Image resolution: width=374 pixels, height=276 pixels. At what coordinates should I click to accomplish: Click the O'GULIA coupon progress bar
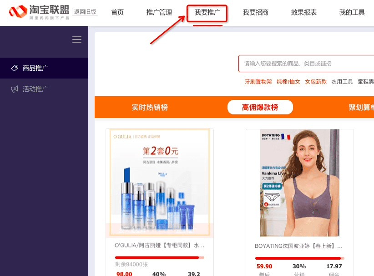tap(160, 257)
